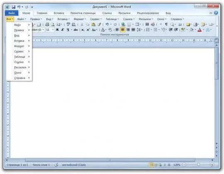Click the change case (Aa) icon

94,30
